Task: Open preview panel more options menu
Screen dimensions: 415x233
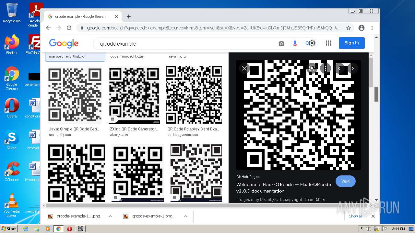Action: [326, 68]
